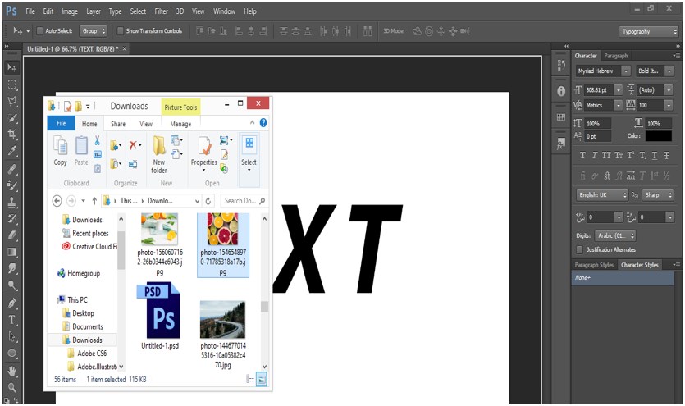This screenshot has height=406, width=685.
Task: Open Properties in Explorer ribbon
Action: [204, 153]
